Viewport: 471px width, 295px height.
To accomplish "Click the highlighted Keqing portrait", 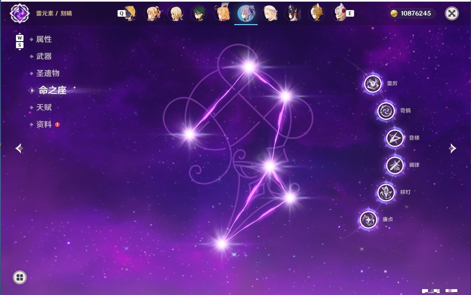I will coord(246,13).
